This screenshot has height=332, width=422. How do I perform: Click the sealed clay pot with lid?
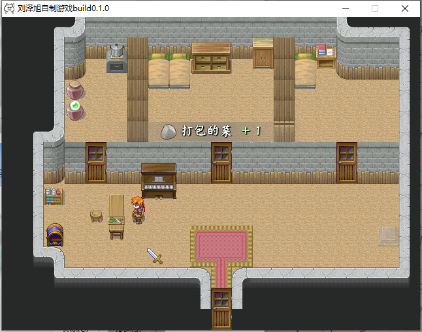click(x=75, y=90)
